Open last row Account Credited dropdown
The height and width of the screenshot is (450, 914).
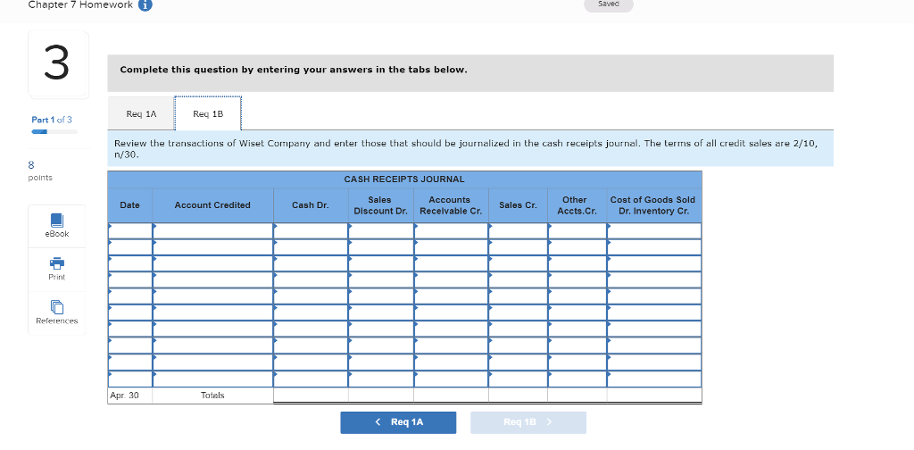[x=212, y=379]
